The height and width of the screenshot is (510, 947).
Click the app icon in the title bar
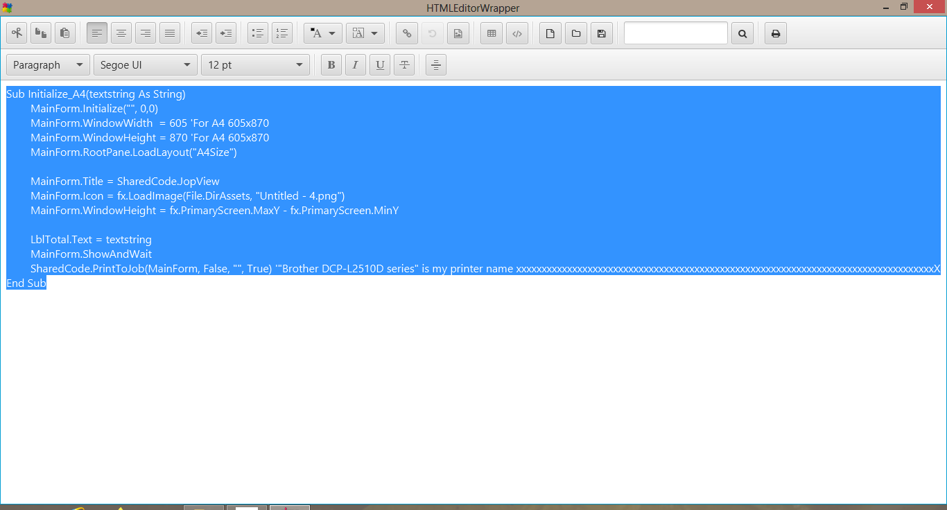pyautogui.click(x=8, y=8)
